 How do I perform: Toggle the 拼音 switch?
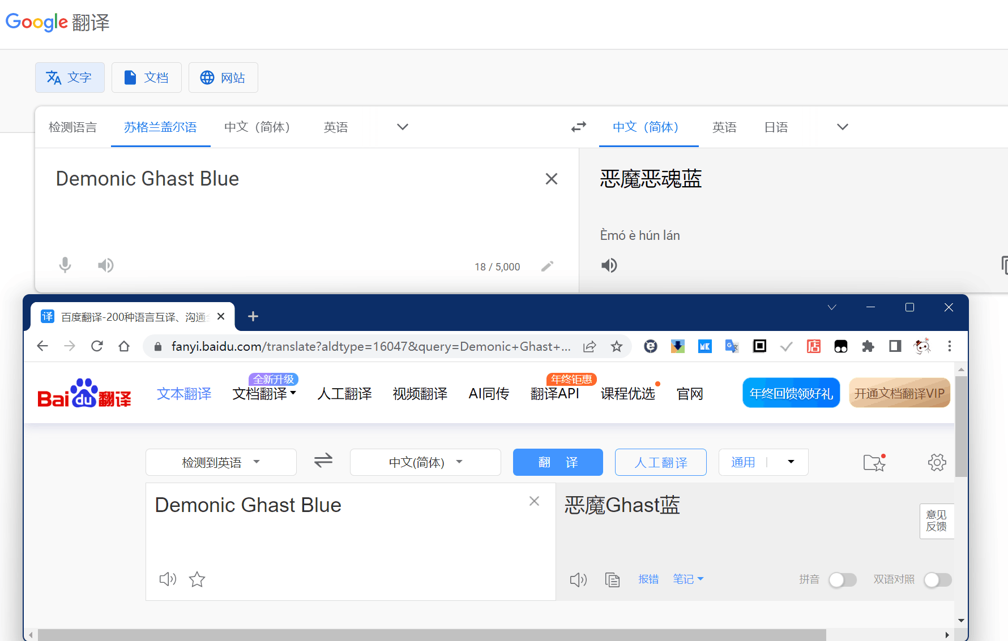pos(843,579)
